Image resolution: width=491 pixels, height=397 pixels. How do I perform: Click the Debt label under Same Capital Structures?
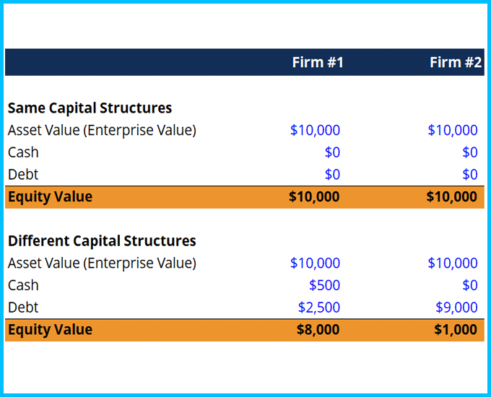23,175
